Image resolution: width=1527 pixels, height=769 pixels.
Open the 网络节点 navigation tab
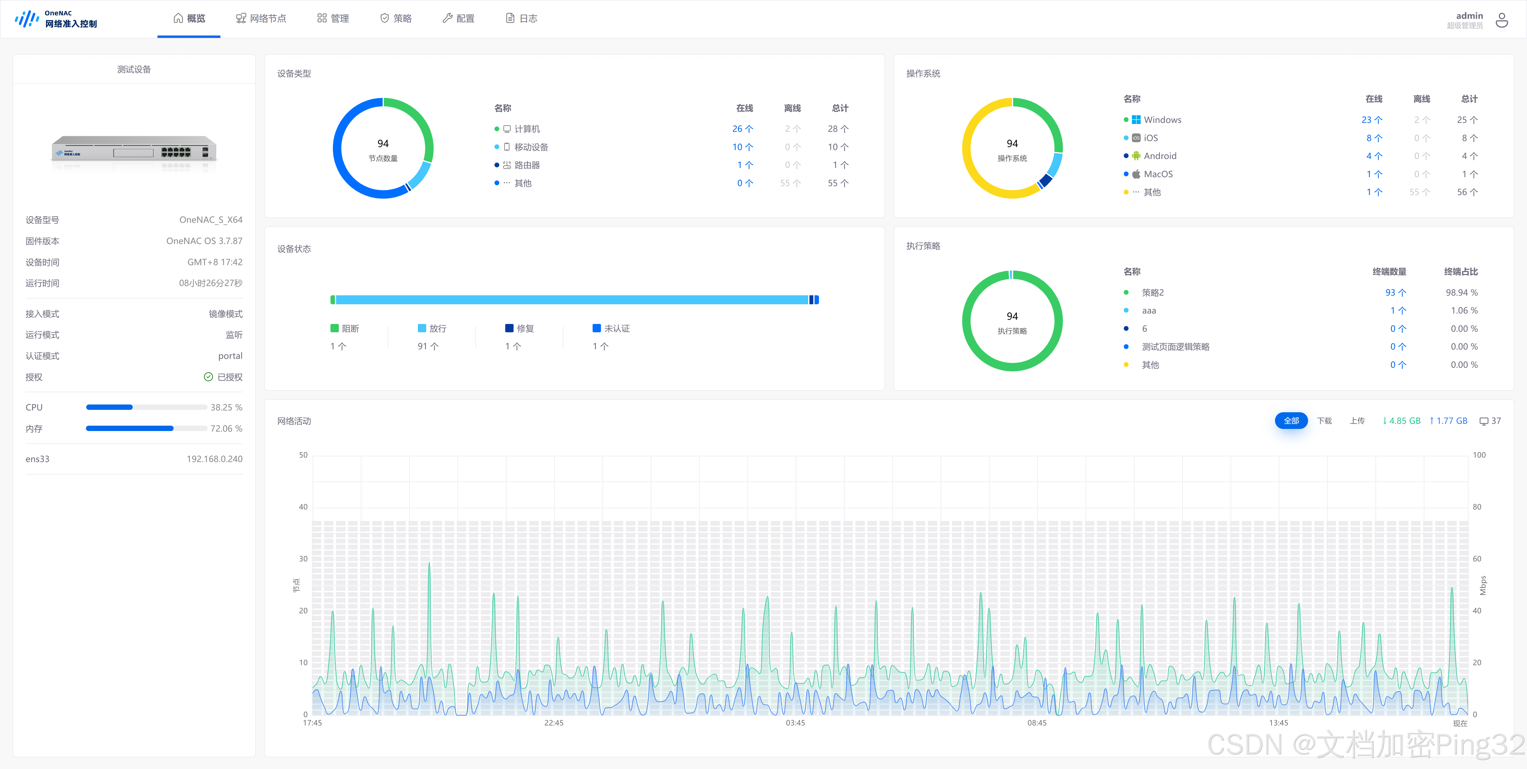point(261,18)
